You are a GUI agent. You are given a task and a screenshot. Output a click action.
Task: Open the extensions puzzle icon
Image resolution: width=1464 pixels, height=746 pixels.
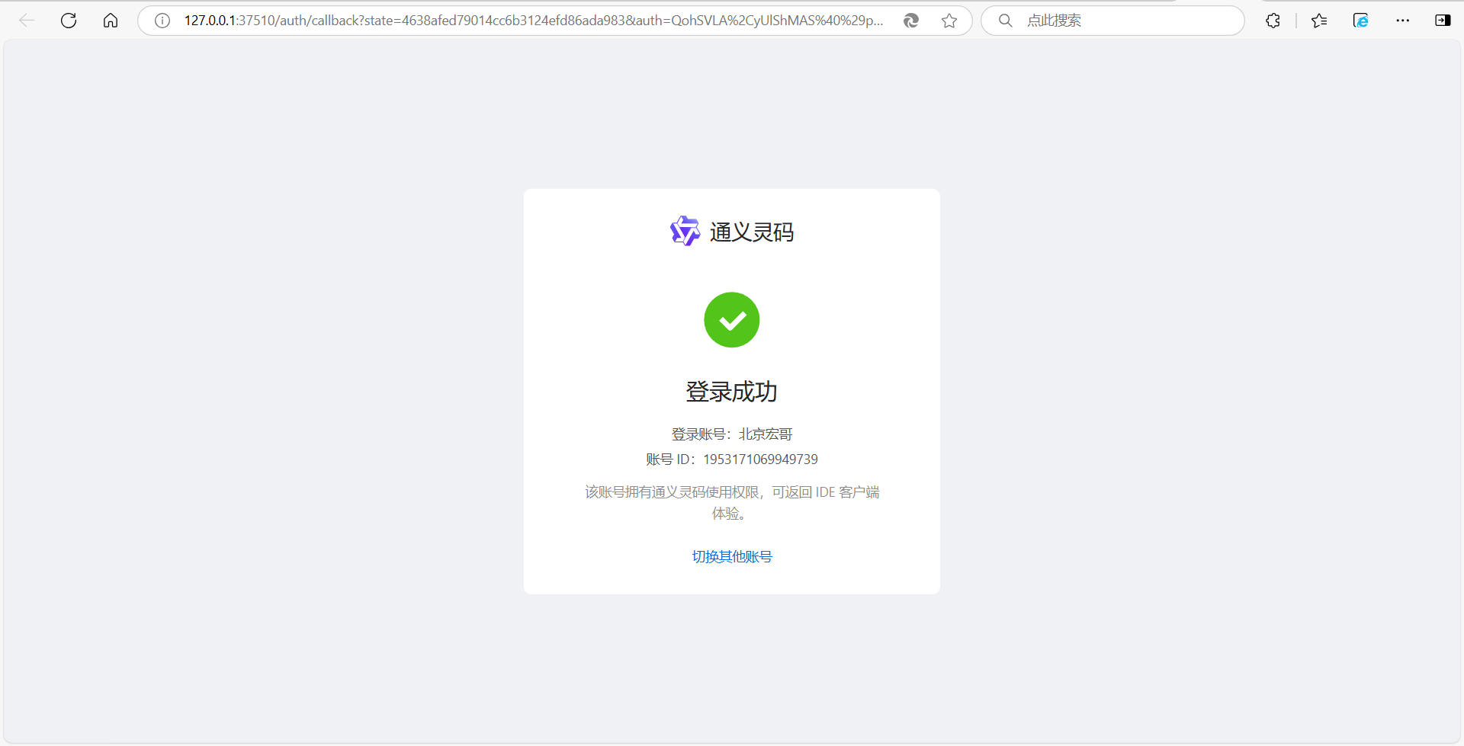pos(1273,21)
